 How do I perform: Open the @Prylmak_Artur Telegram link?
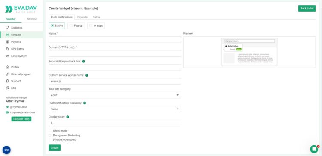click(x=18, y=107)
